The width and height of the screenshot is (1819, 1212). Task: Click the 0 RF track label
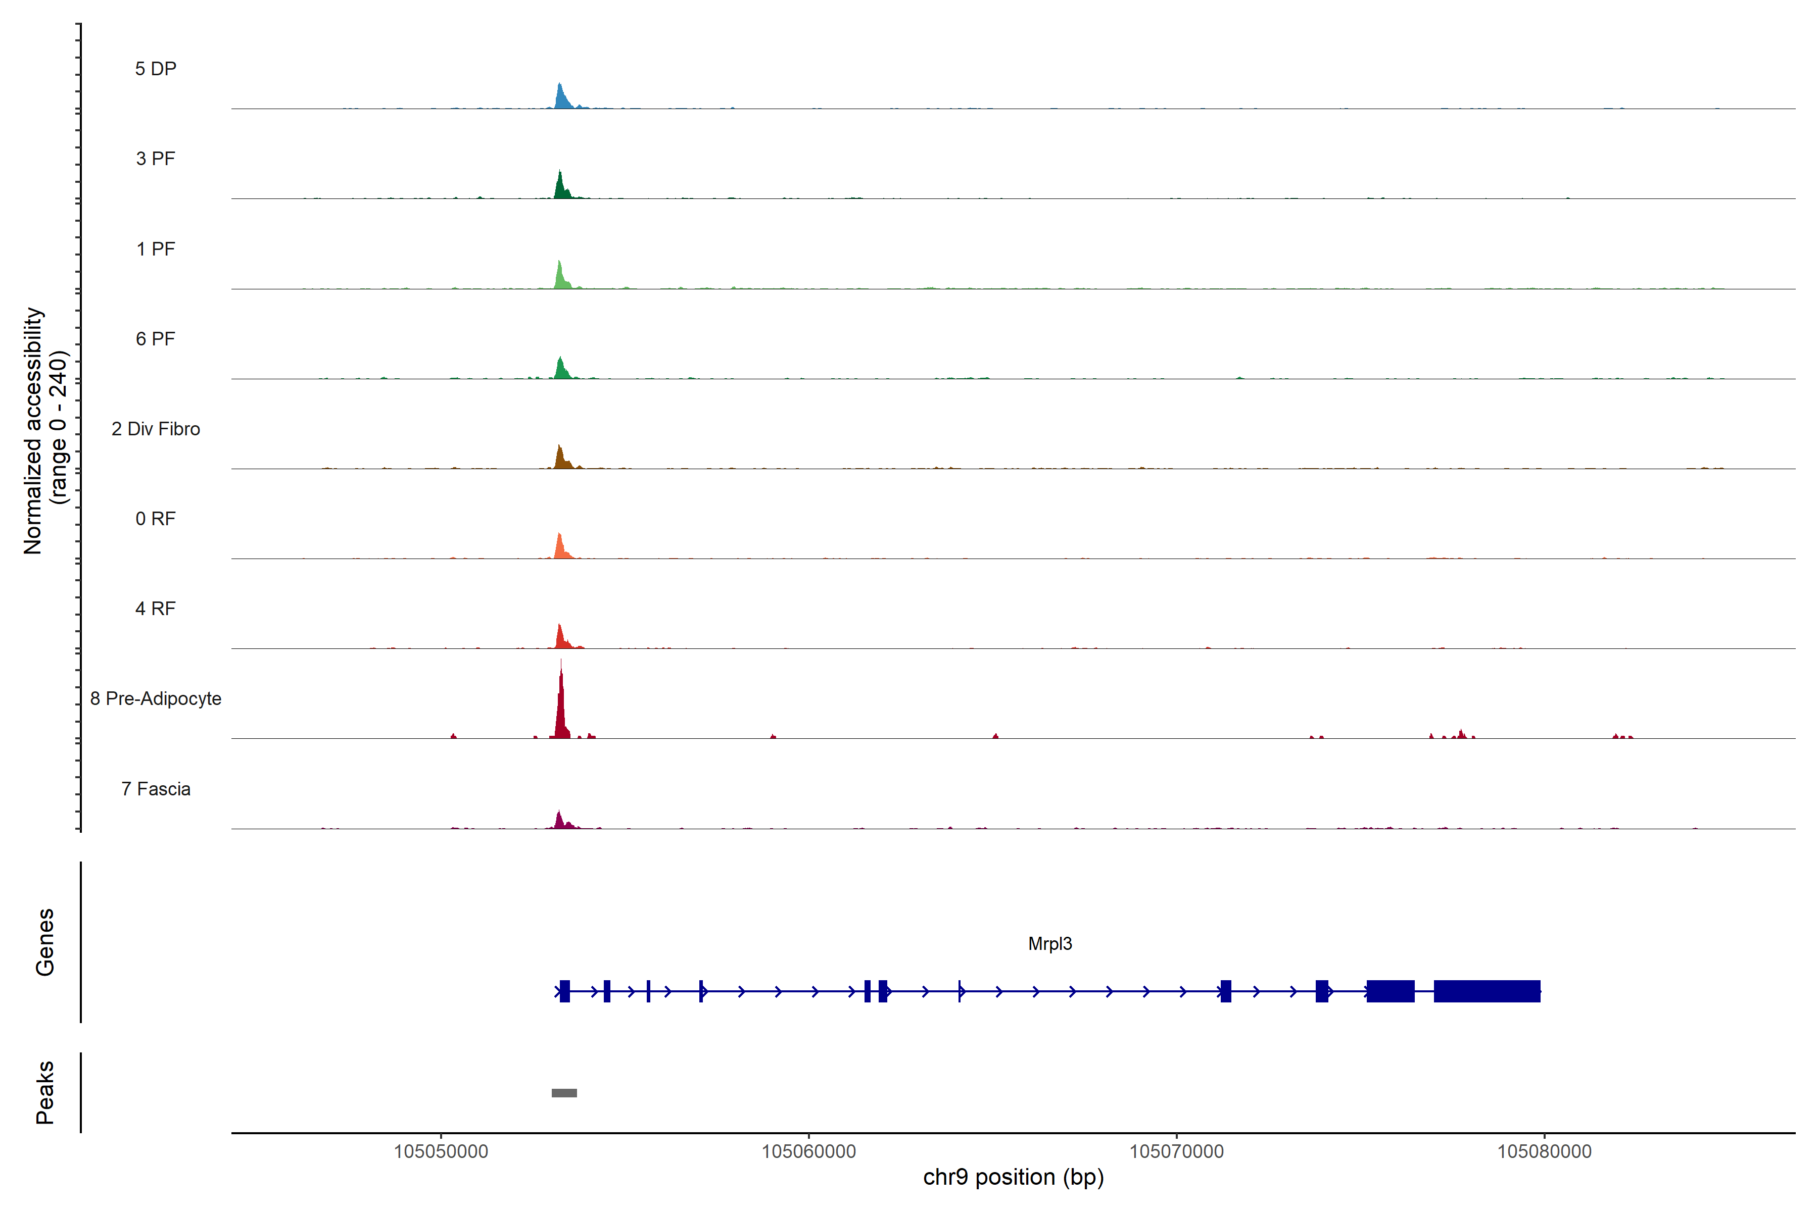156,519
